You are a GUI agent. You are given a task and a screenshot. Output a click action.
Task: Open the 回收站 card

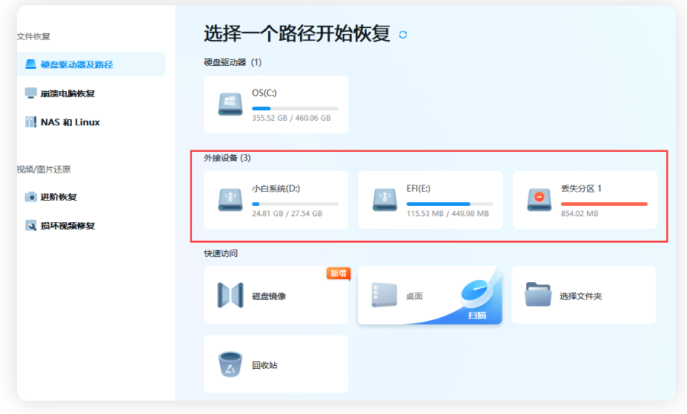click(276, 364)
